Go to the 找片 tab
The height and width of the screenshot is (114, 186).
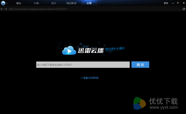[54, 3]
